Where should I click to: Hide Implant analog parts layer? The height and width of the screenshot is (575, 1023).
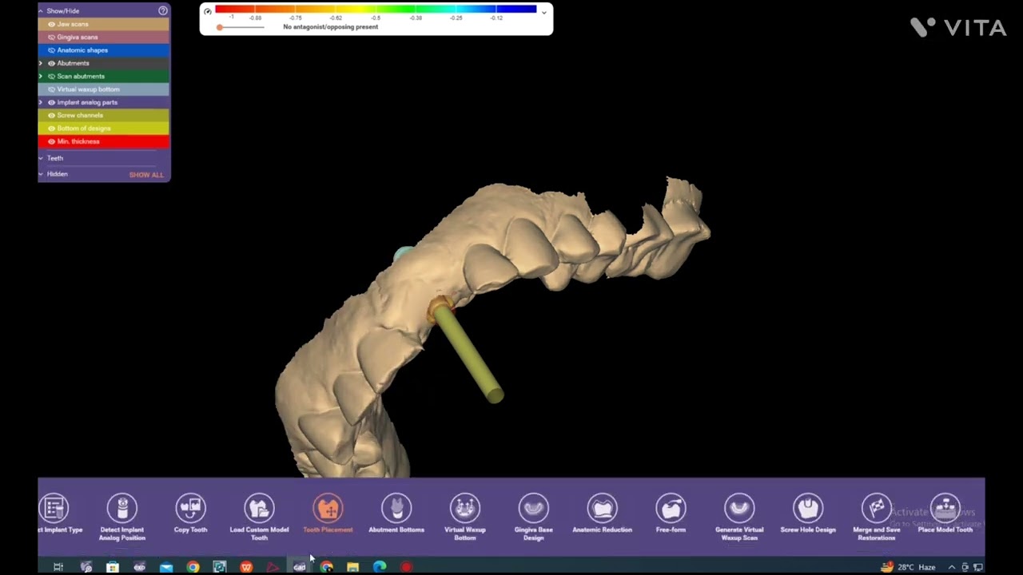tap(52, 102)
